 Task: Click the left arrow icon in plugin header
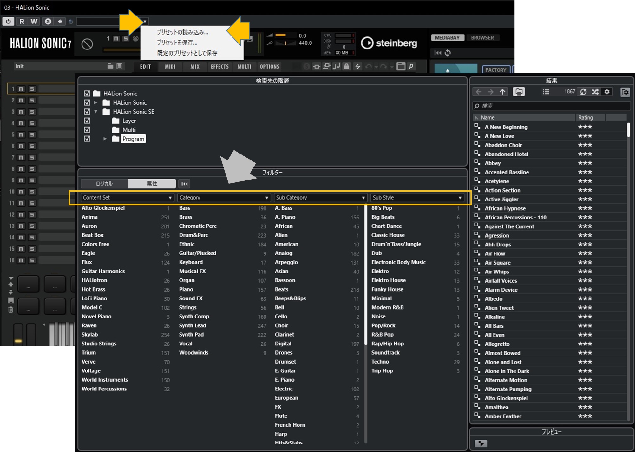point(60,21)
